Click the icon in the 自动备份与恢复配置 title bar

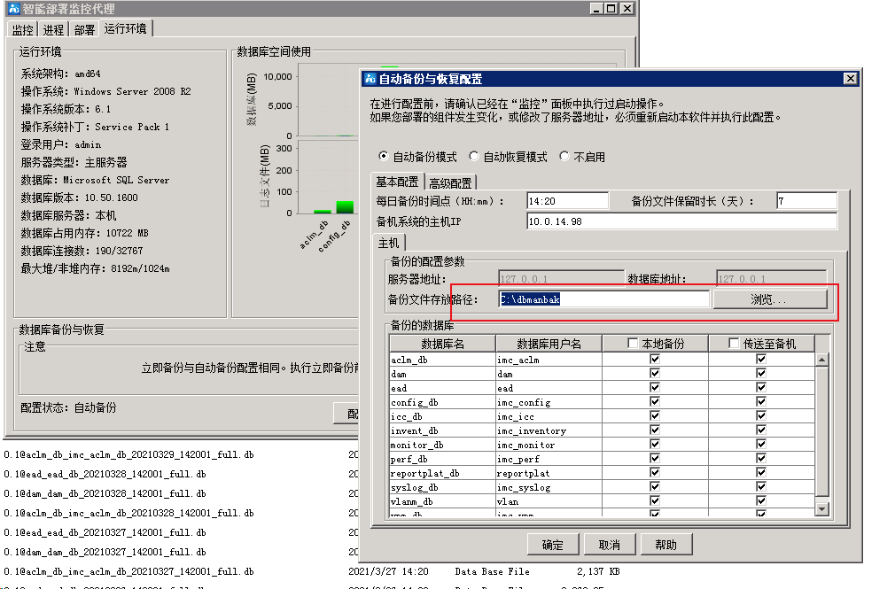(370, 79)
